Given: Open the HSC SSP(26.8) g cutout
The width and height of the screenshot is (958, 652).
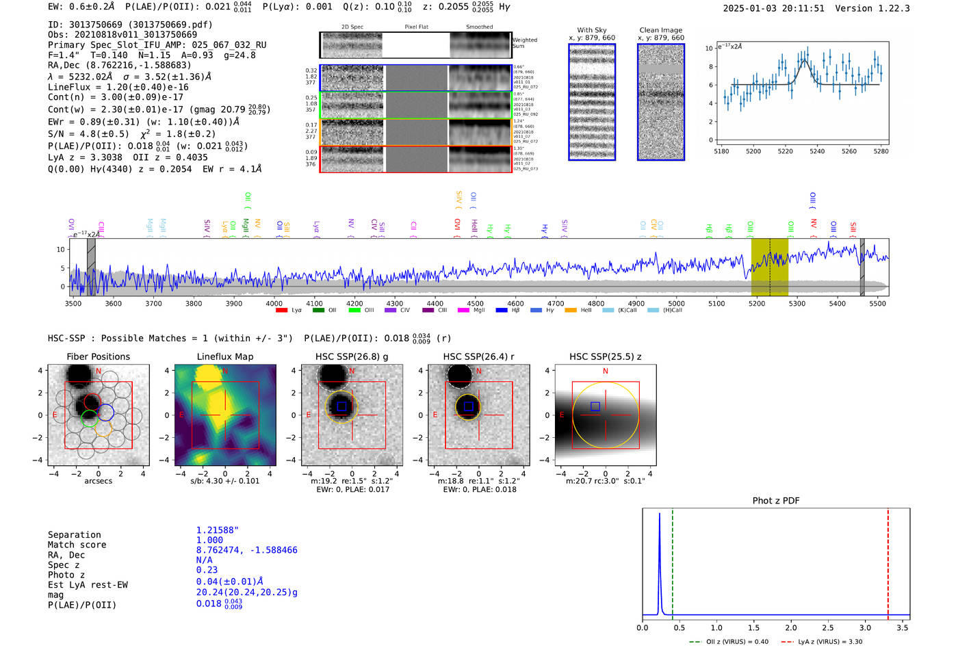Looking at the screenshot, I should pyautogui.click(x=352, y=415).
